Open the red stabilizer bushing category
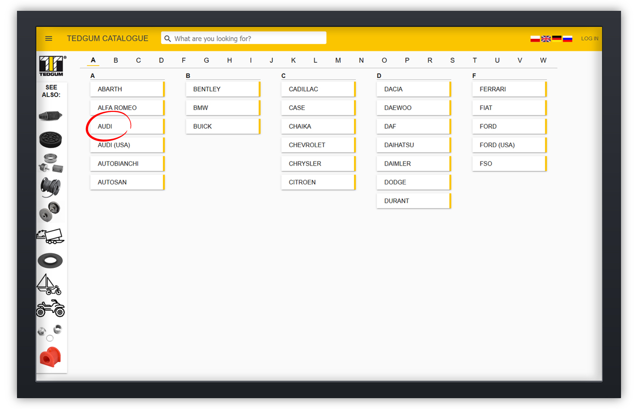Screen dimensions: 638x409 tap(50, 357)
